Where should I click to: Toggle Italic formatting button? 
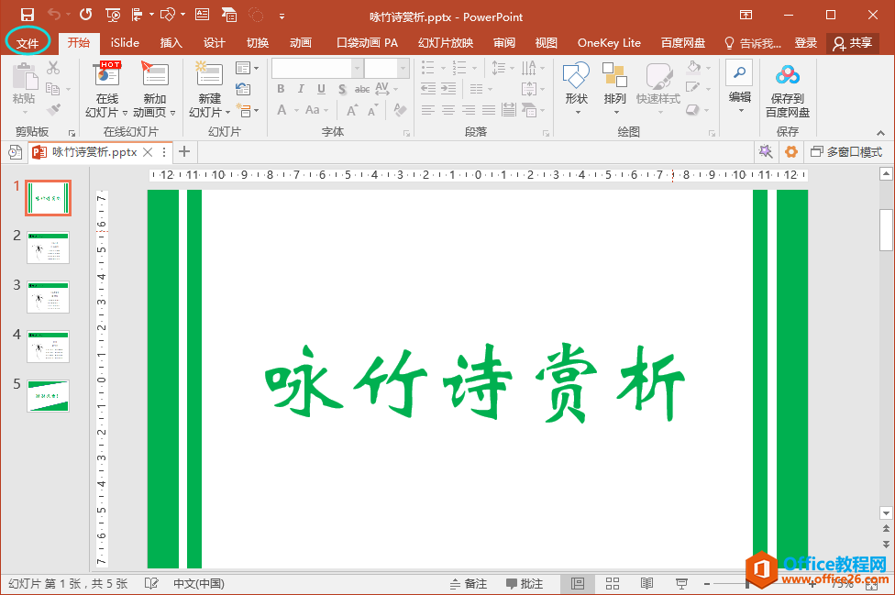click(301, 89)
